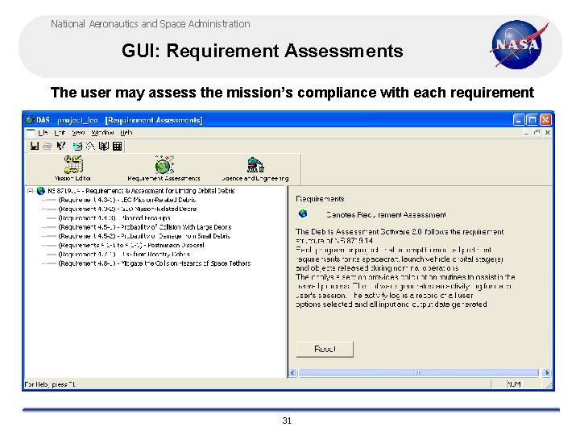Select NS 8719.14 root requirement entry
This screenshot has width=580, height=435.
141,191
